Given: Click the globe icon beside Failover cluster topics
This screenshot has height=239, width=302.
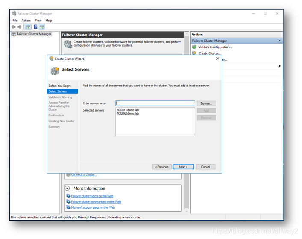Looking at the screenshot, I should (x=68, y=196).
